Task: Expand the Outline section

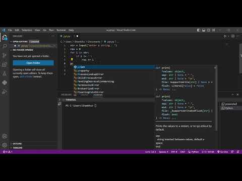Action: pos(17,144)
